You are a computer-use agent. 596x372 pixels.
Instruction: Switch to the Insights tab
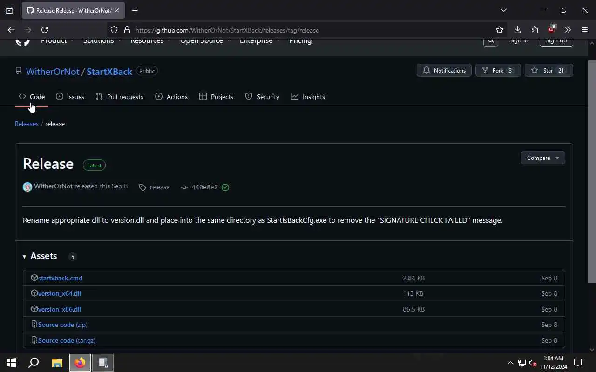308,97
